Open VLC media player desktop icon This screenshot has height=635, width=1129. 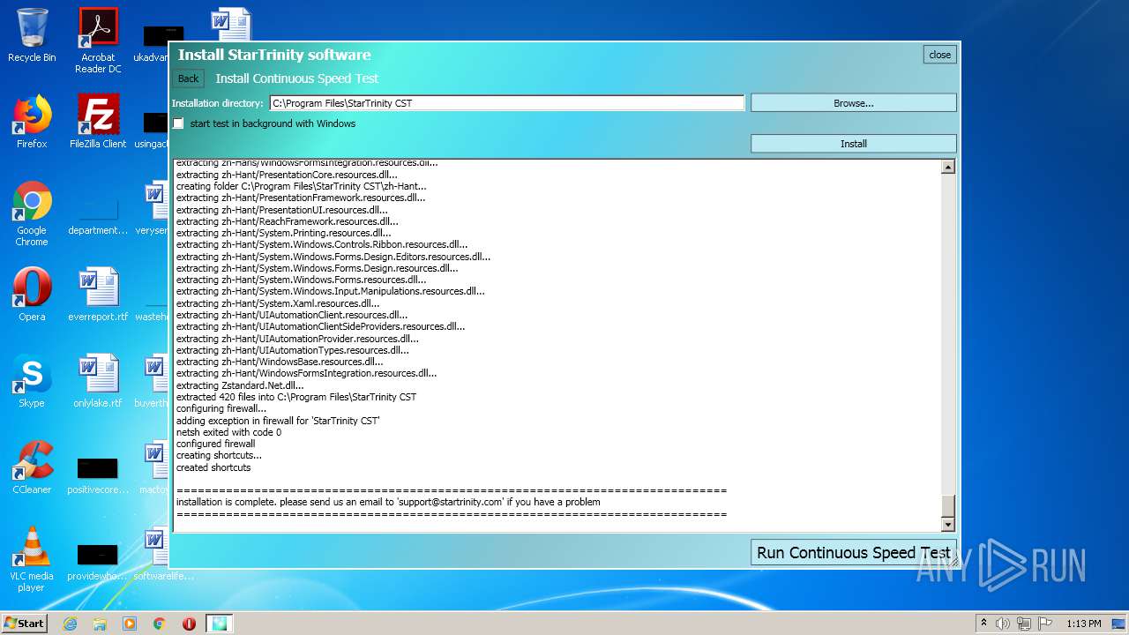(x=32, y=559)
